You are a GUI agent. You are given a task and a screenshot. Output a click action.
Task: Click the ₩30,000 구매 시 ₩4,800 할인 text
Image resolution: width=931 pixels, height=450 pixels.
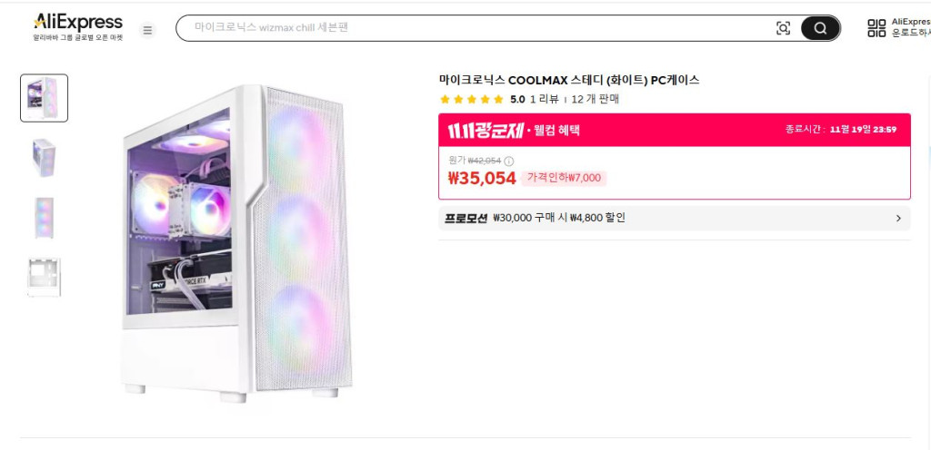558,218
